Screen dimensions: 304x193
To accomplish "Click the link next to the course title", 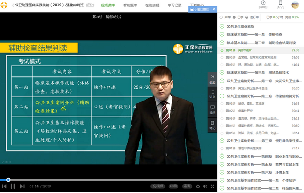I will pos(90,5).
